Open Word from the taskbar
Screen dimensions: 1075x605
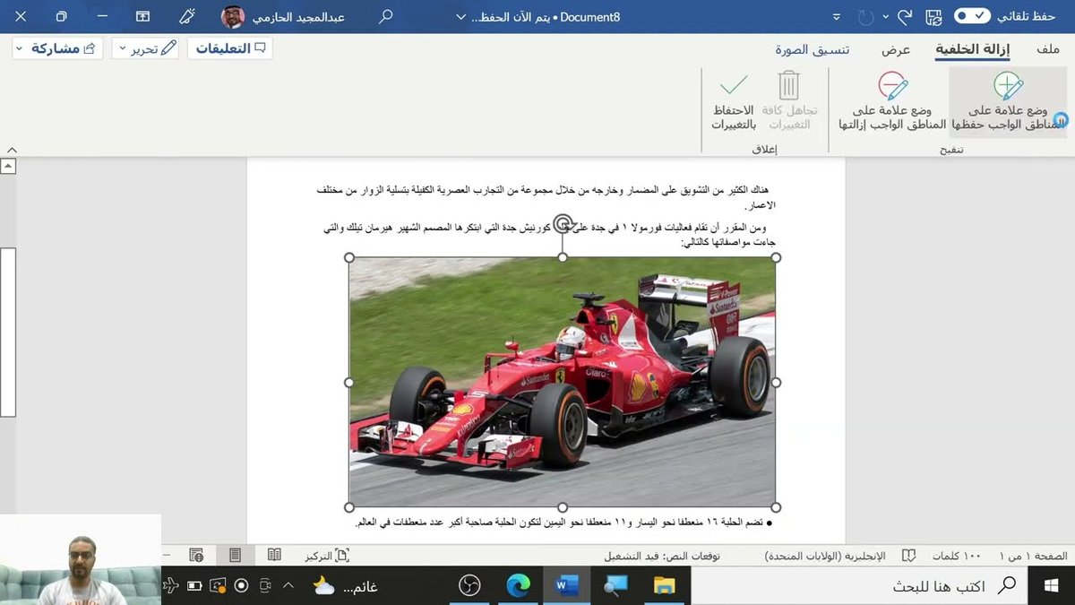(566, 586)
